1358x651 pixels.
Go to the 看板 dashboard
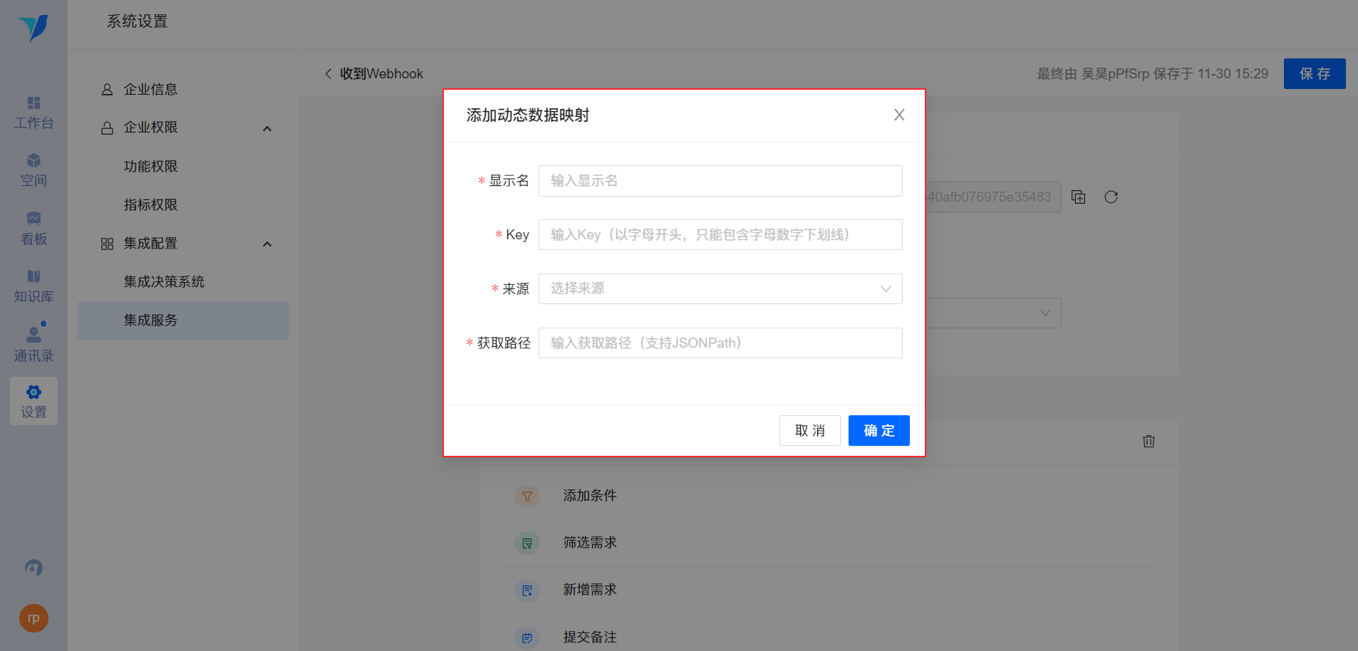pyautogui.click(x=33, y=229)
